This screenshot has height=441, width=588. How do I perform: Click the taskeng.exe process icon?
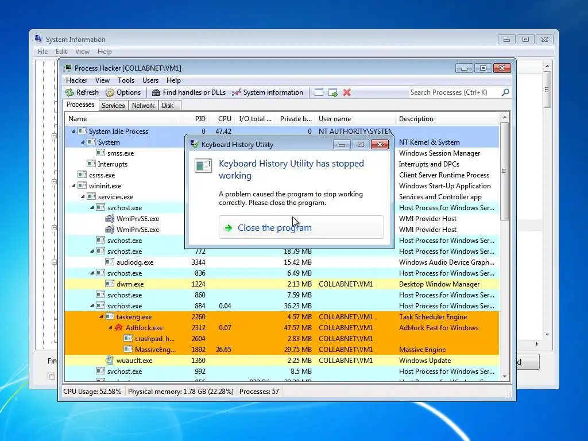110,316
